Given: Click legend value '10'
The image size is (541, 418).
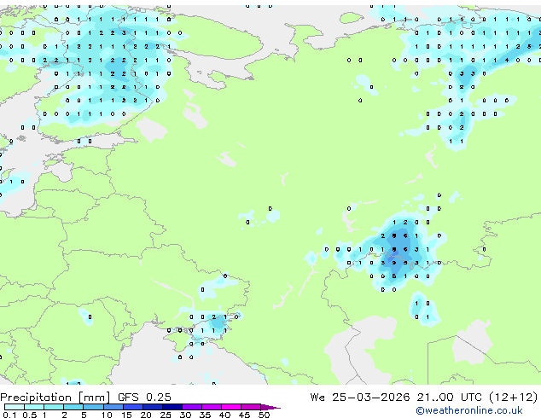Looking at the screenshot, I should pyautogui.click(x=107, y=415).
